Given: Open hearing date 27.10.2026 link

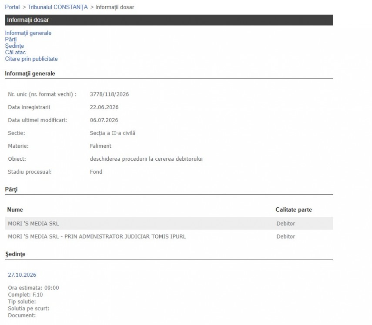Looking at the screenshot, I should (22, 275).
